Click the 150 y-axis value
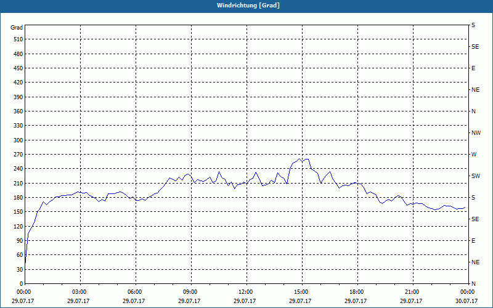 (18, 212)
